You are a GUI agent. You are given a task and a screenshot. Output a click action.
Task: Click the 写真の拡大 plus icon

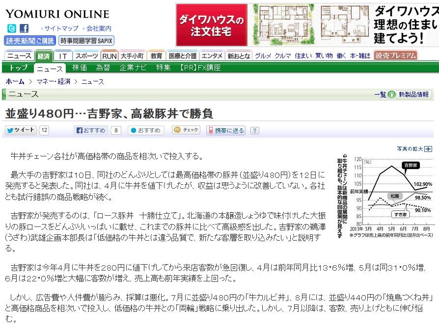click(x=428, y=149)
